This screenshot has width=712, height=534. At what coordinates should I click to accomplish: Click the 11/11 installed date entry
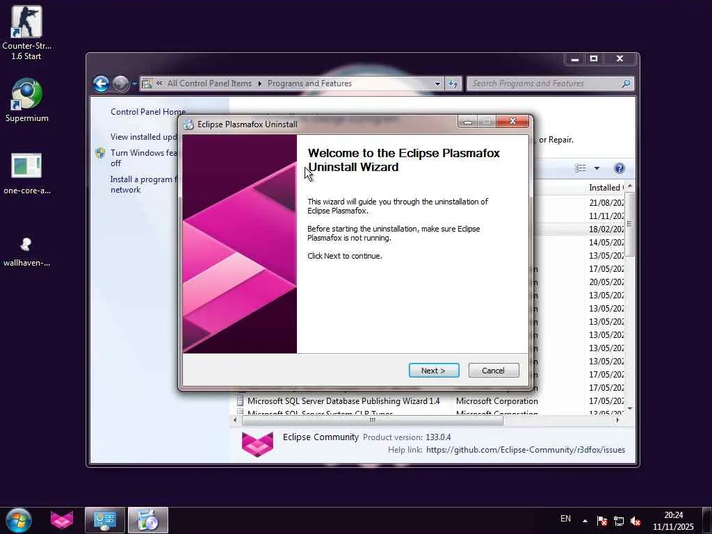[x=606, y=216]
